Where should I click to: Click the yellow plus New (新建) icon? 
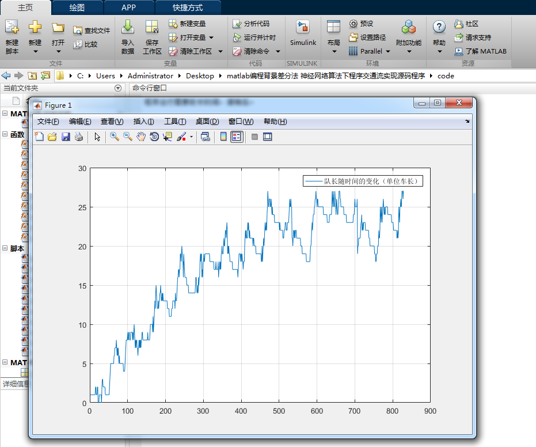35,26
